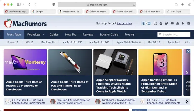This screenshot has width=194, height=111.
Task: Open the Twitter bird icon link
Action: (x=167, y=24)
